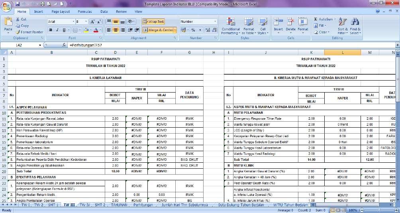This screenshot has height=213, width=400.
Task: Open the font size dropdown
Action: (86, 22)
